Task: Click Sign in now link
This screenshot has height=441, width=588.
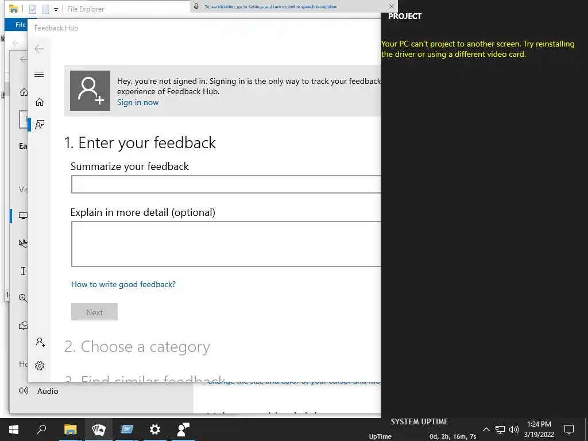Action: 138,102
